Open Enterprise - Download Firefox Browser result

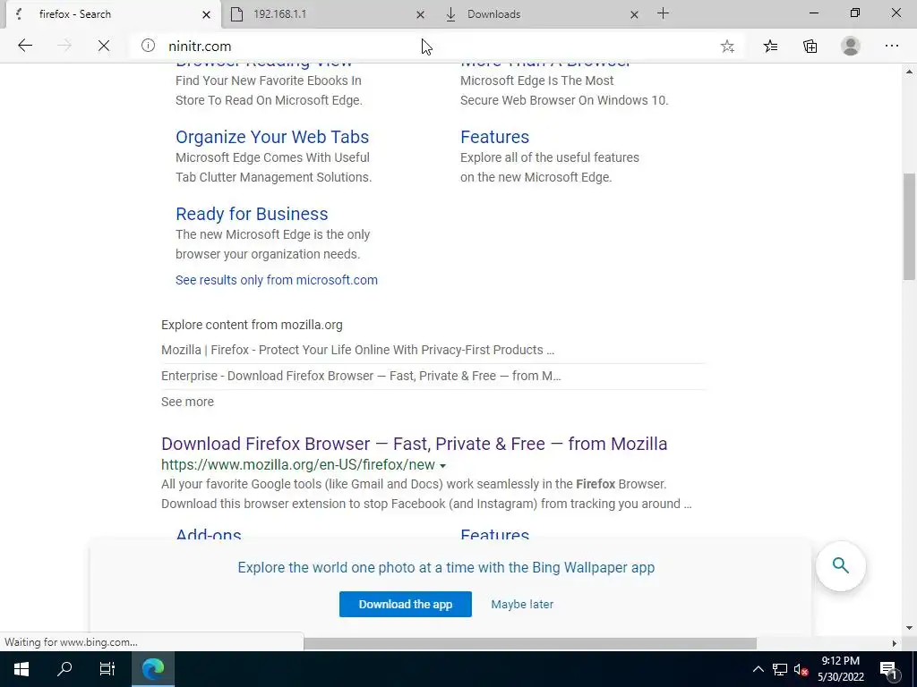(x=361, y=376)
